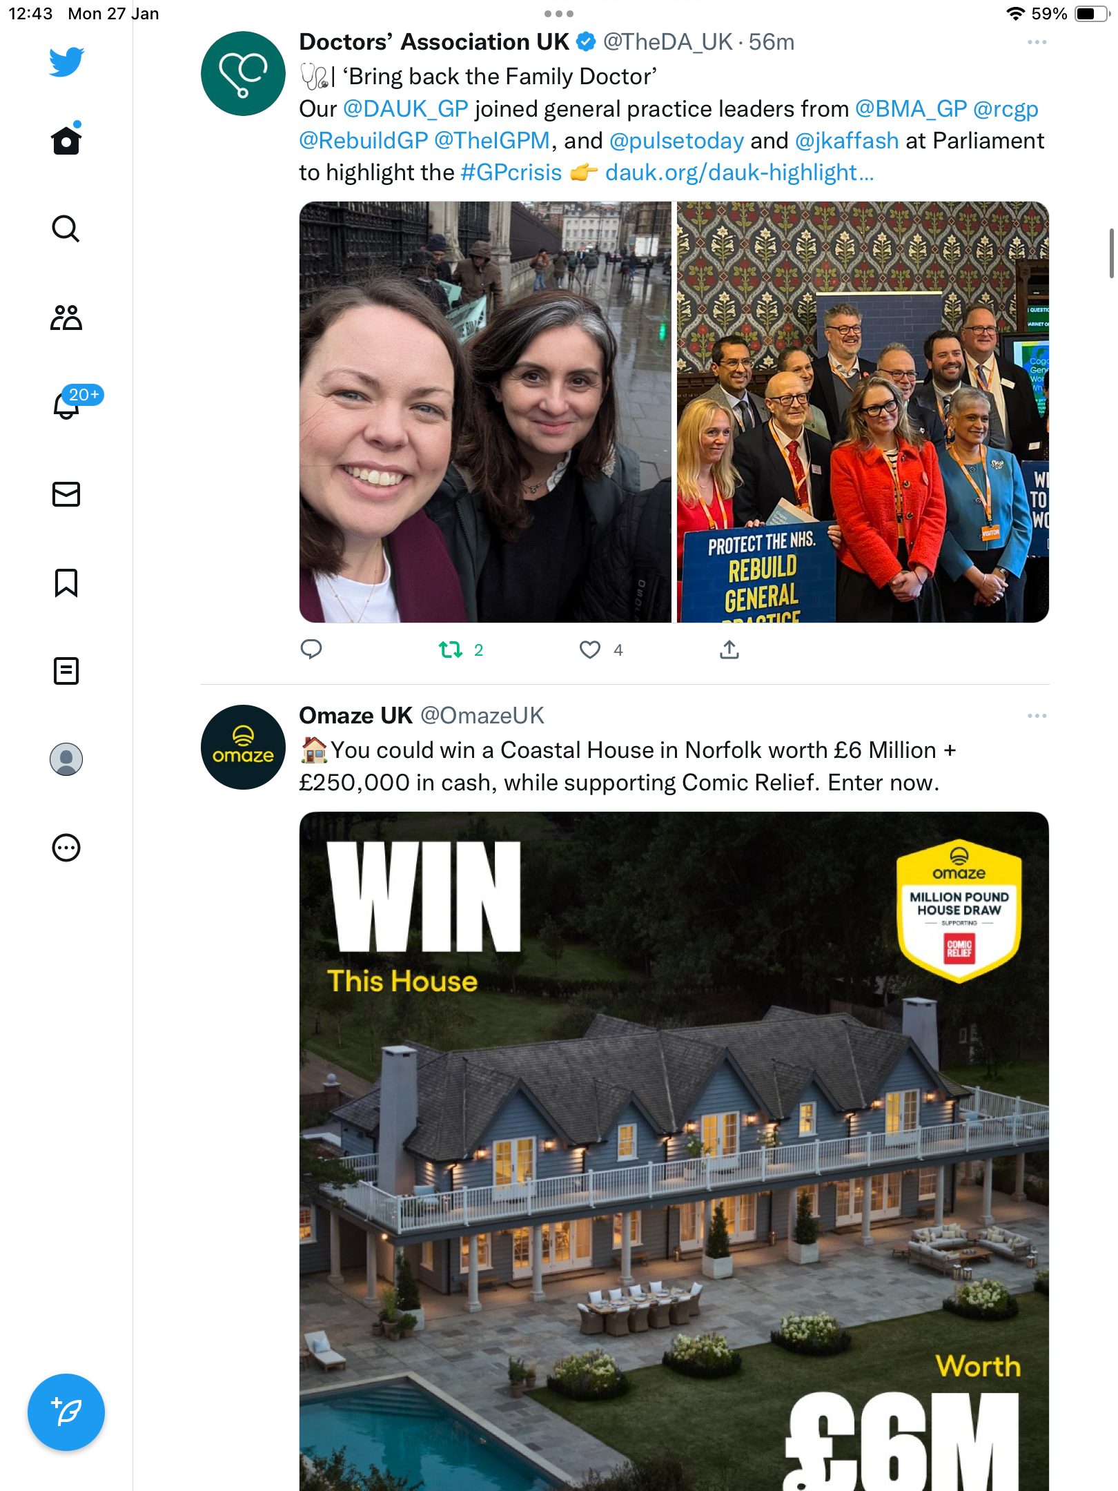Open the More circle menu in sidebar
This screenshot has height=1491, width=1118.
tap(66, 848)
